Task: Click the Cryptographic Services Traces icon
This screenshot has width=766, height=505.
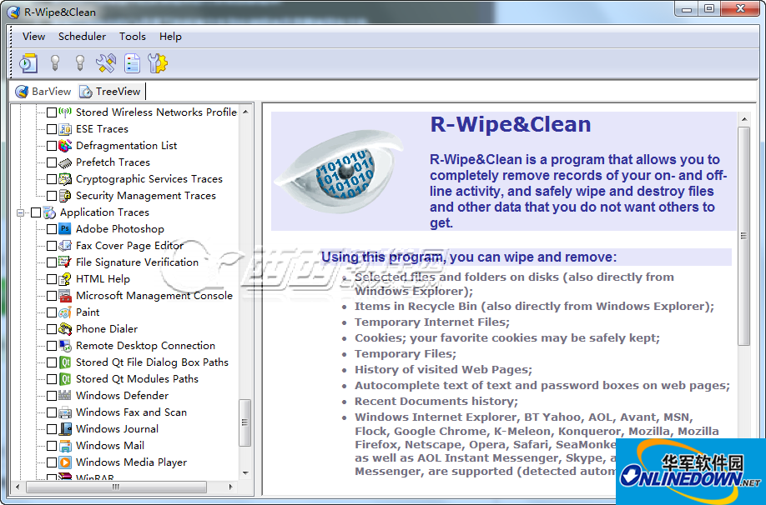Action: click(65, 179)
